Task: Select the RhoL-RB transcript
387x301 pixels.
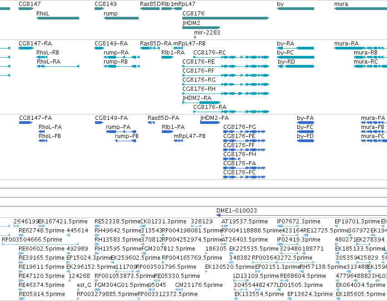Action: click(x=42, y=57)
